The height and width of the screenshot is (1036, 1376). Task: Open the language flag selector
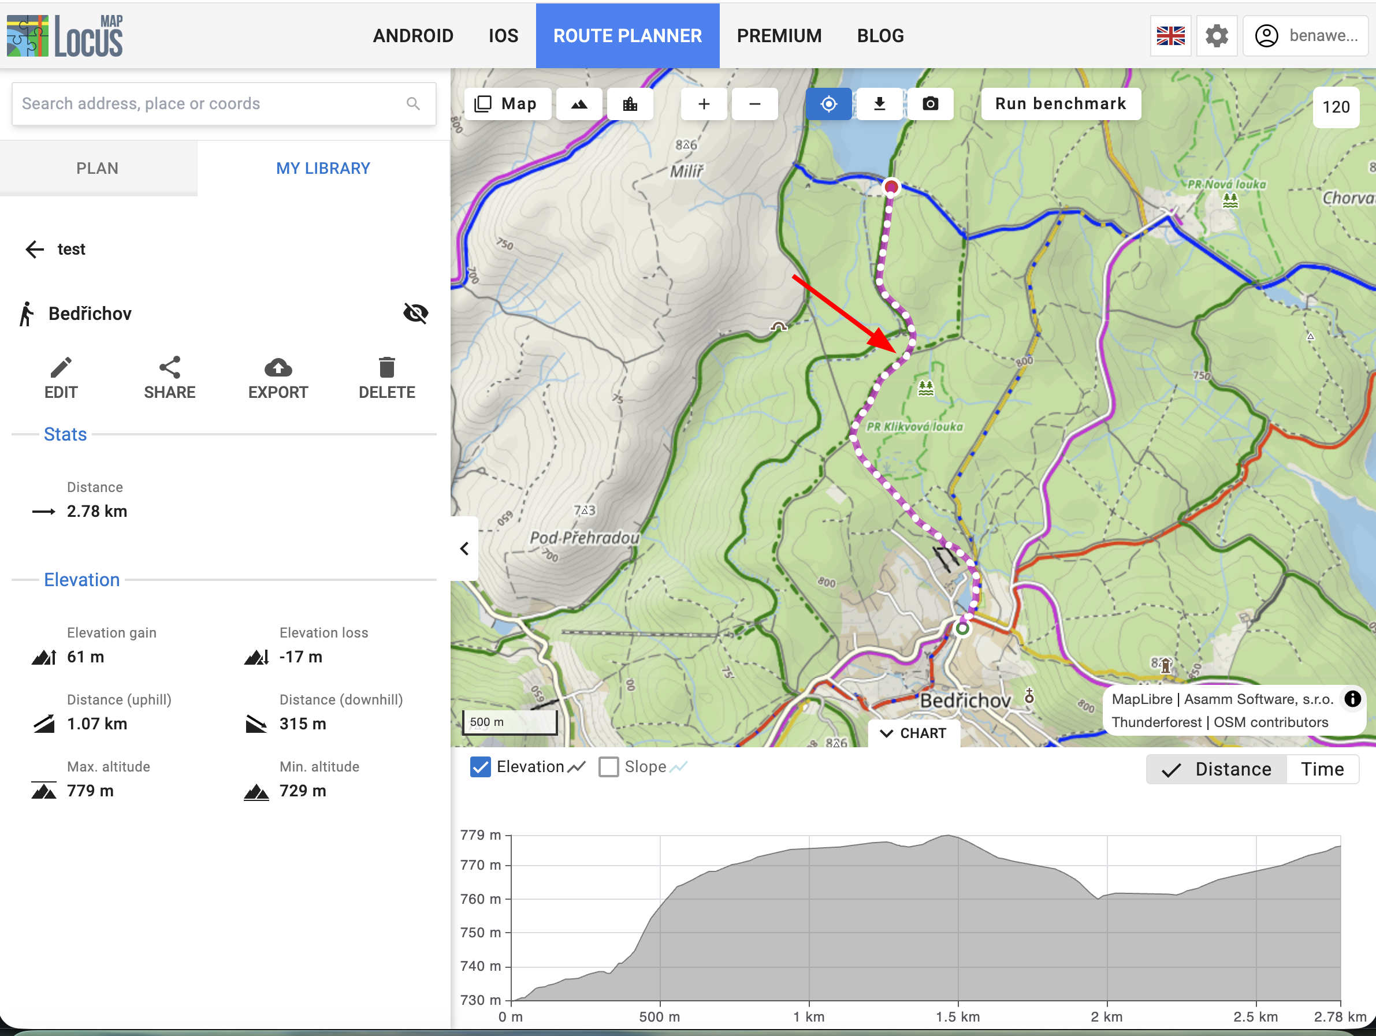(1170, 35)
